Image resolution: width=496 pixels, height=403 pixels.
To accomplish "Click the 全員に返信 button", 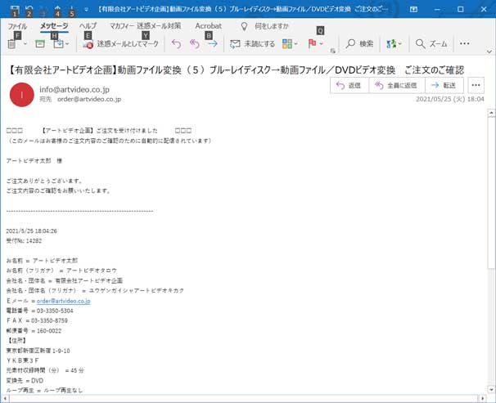I will [397, 85].
